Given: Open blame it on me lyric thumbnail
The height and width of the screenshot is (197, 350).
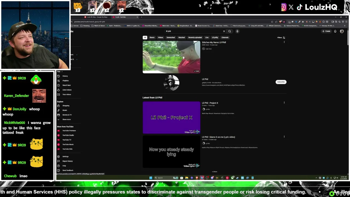Looking at the screenshot, I should [171, 152].
